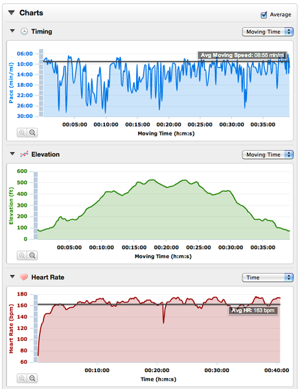This screenshot has width=300, height=389.
Task: Click the Heart Rate (bpm) axis label
Action: [x=11, y=329]
